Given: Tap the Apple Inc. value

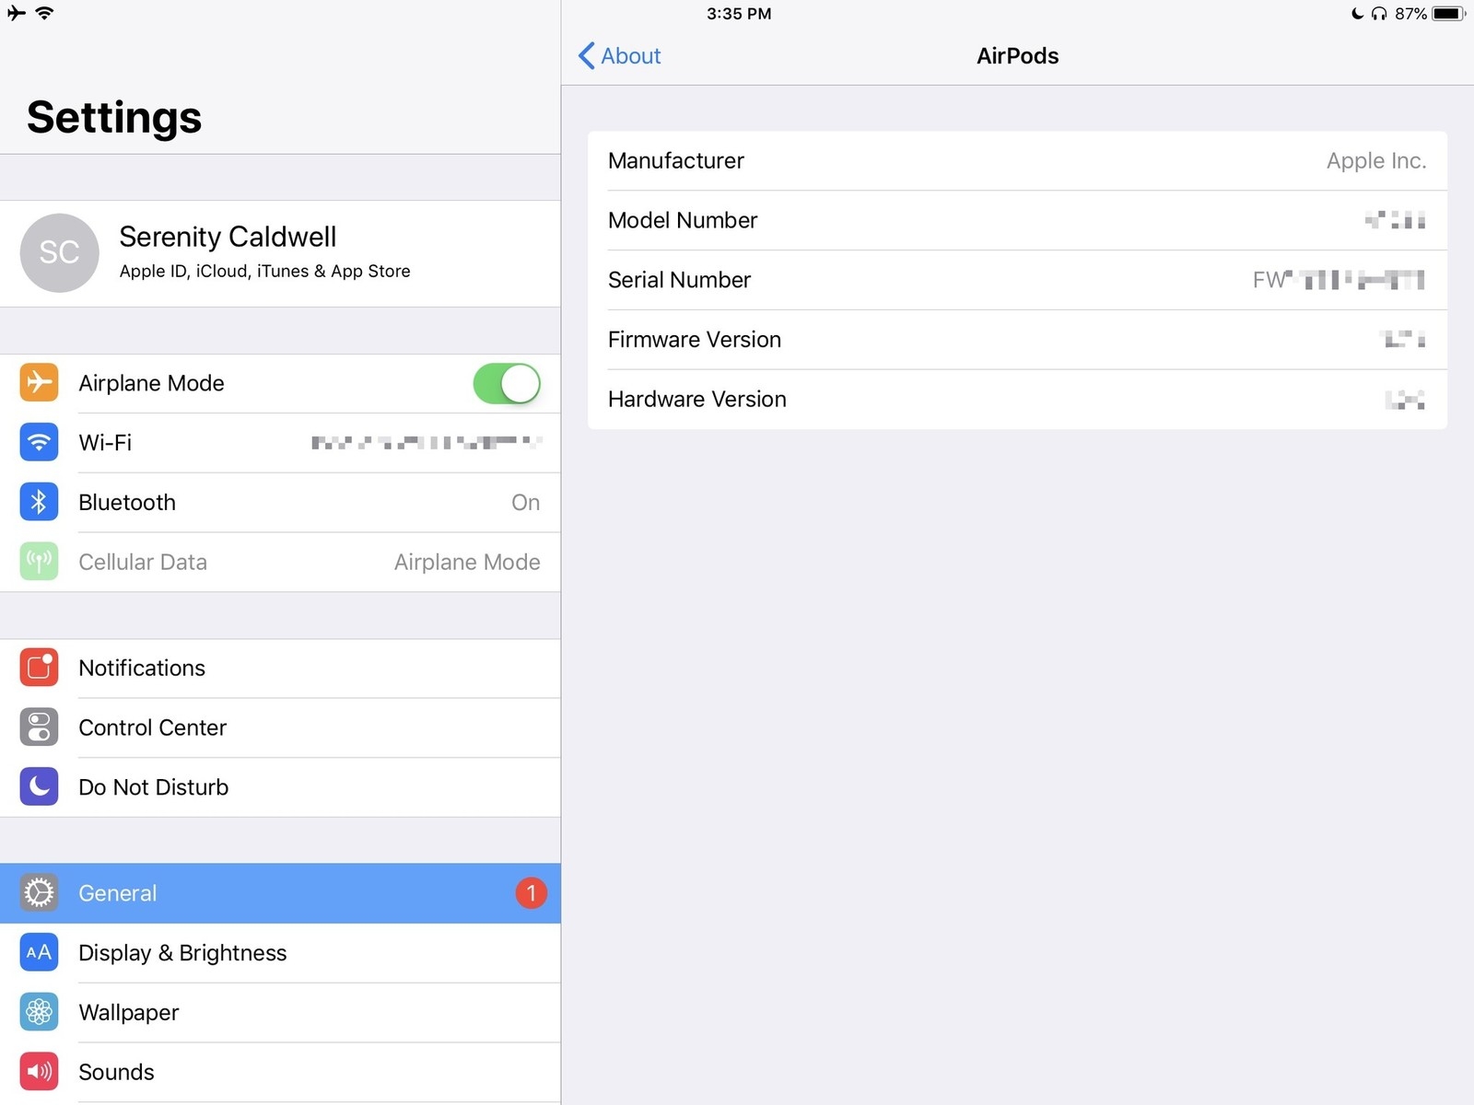Looking at the screenshot, I should 1376,160.
